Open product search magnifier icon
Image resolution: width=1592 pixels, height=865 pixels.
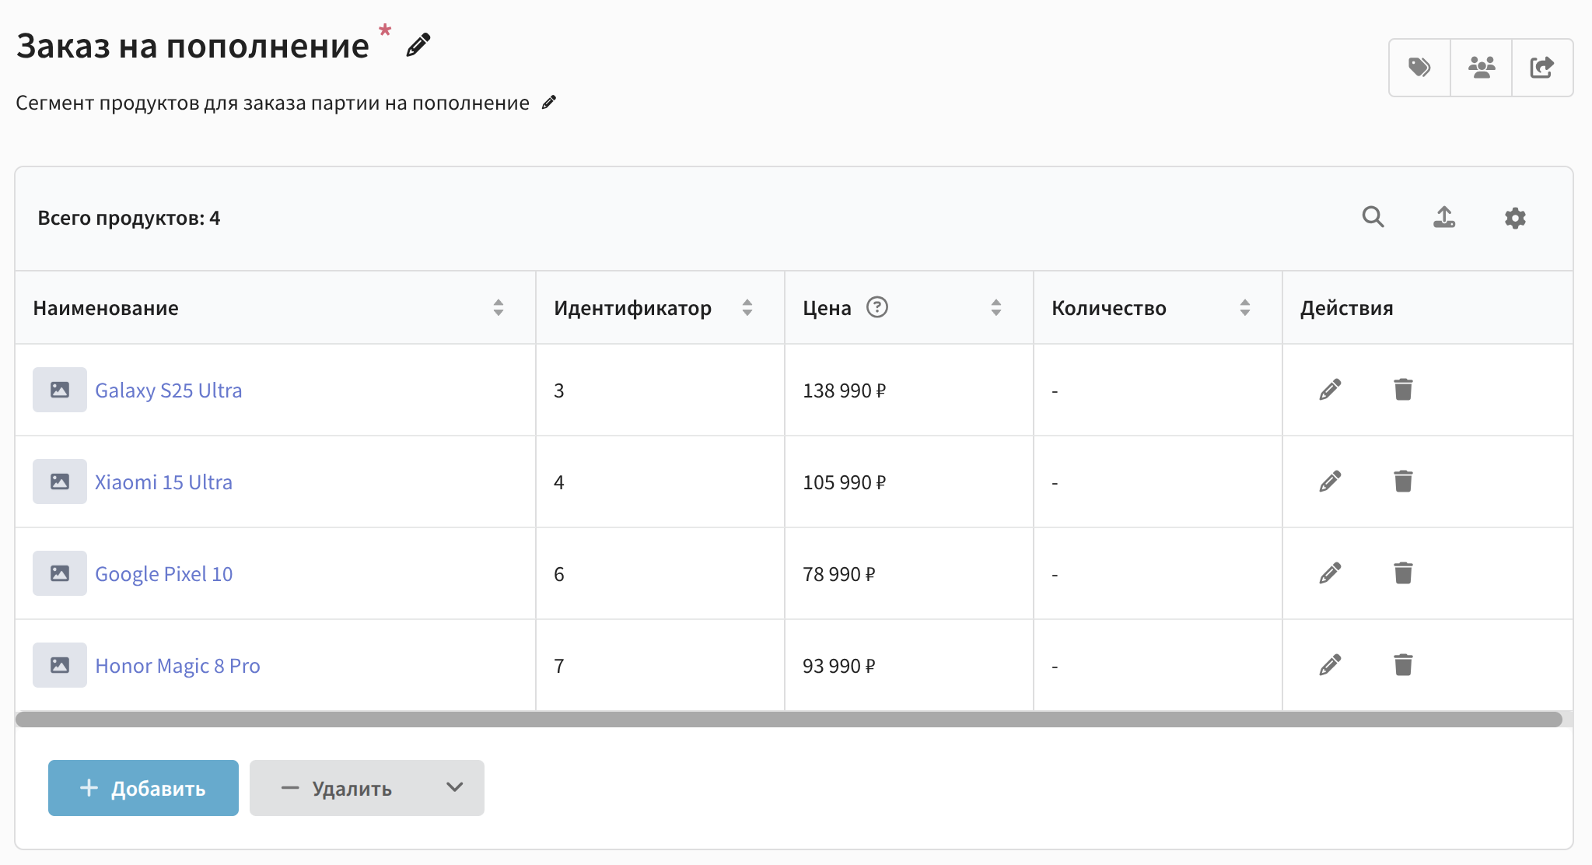point(1373,217)
